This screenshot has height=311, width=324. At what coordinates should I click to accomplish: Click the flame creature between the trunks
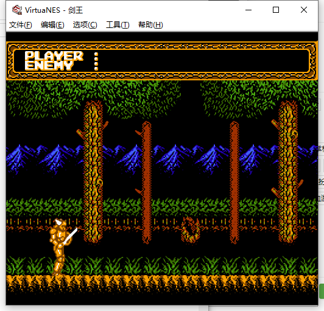tap(190, 230)
